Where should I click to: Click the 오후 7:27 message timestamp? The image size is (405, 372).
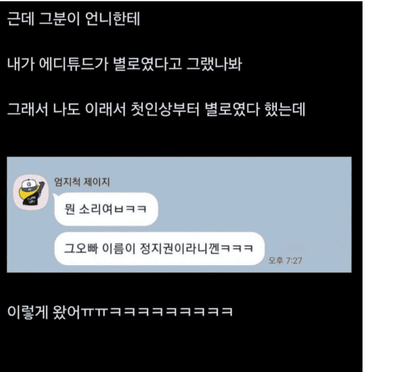click(x=285, y=261)
